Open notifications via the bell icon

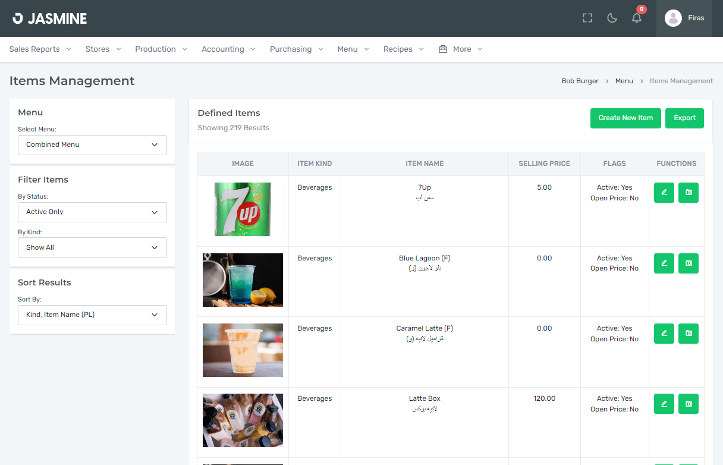(636, 18)
